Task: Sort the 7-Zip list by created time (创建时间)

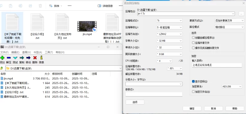Action: pyautogui.click(x=81, y=74)
